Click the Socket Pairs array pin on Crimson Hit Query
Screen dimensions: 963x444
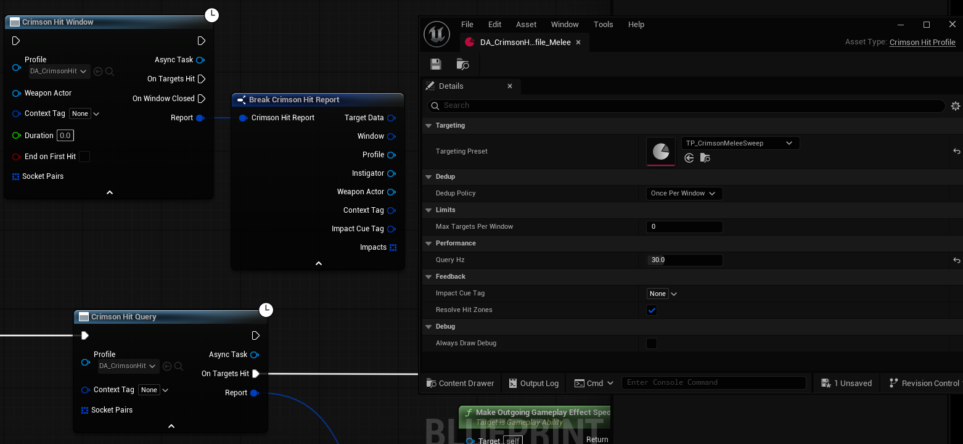[85, 410]
